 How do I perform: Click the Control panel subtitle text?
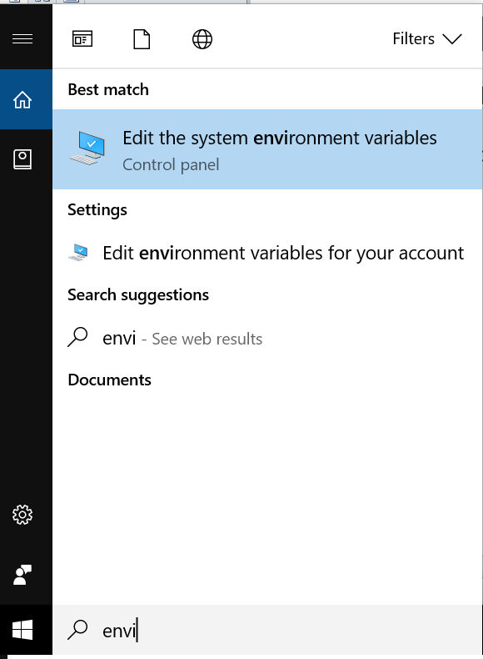(x=171, y=165)
